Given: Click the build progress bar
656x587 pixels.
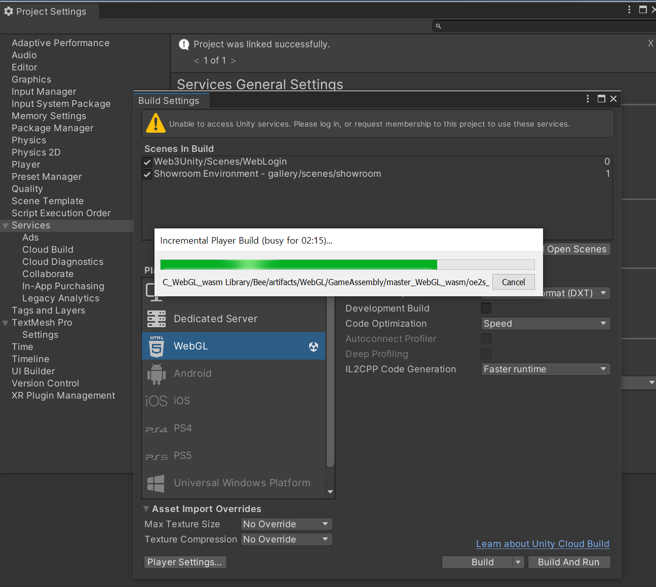Looking at the screenshot, I should (x=348, y=264).
